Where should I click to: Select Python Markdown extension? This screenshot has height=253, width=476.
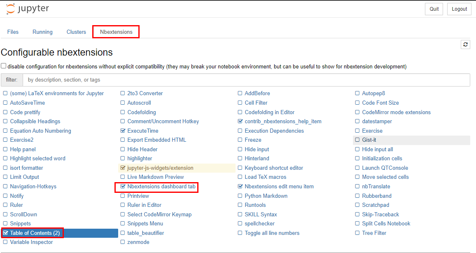click(266, 196)
